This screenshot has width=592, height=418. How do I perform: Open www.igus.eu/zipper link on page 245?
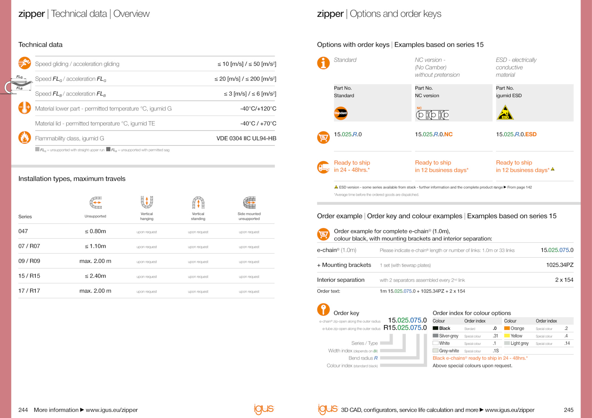coord(509,410)
